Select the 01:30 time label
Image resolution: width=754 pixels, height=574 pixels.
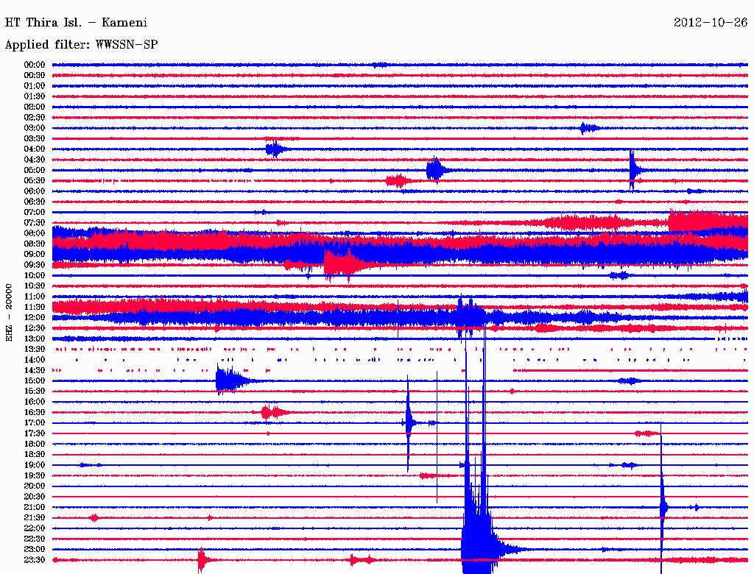tap(35, 96)
